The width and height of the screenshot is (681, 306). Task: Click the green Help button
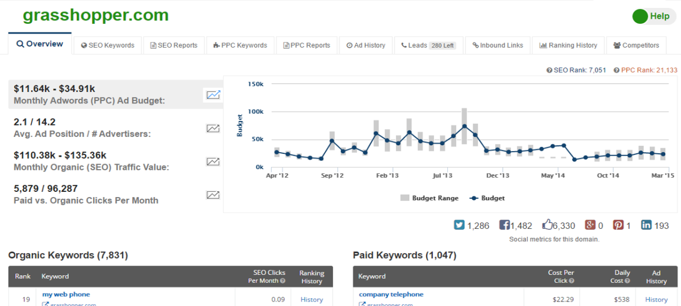tap(654, 16)
